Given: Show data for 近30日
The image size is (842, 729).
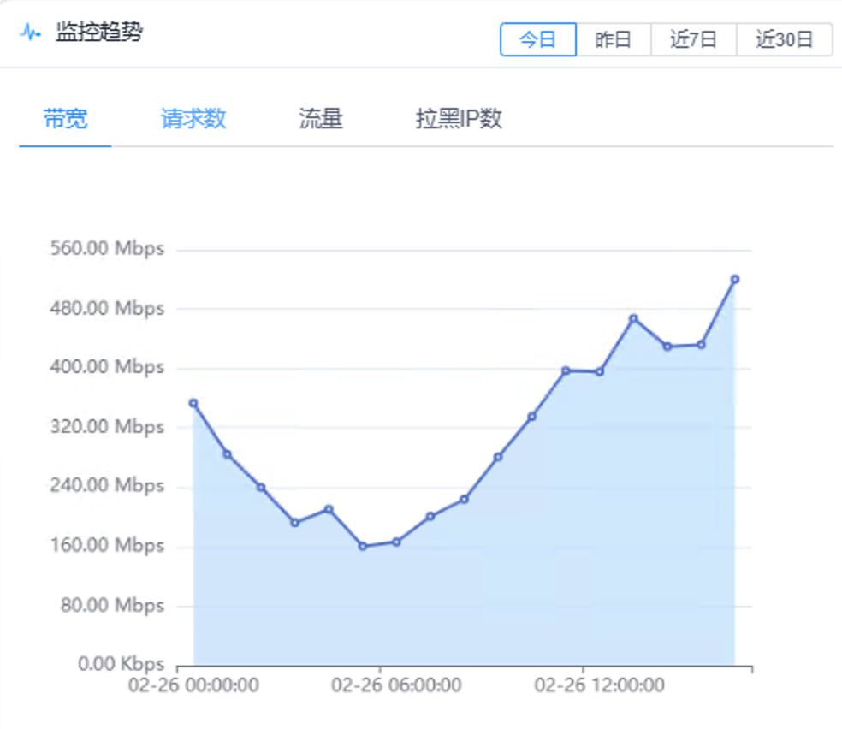Looking at the screenshot, I should point(784,39).
